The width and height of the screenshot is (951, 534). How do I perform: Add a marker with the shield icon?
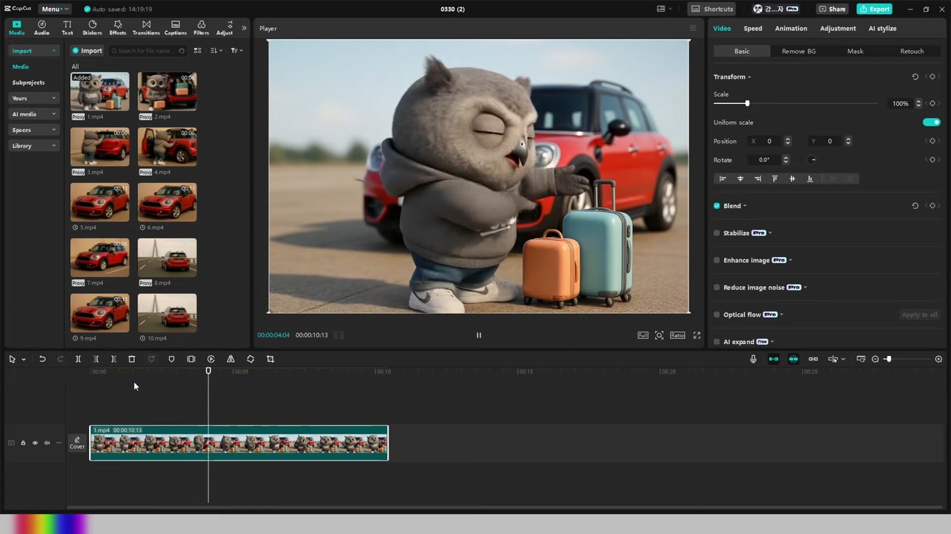pos(171,359)
